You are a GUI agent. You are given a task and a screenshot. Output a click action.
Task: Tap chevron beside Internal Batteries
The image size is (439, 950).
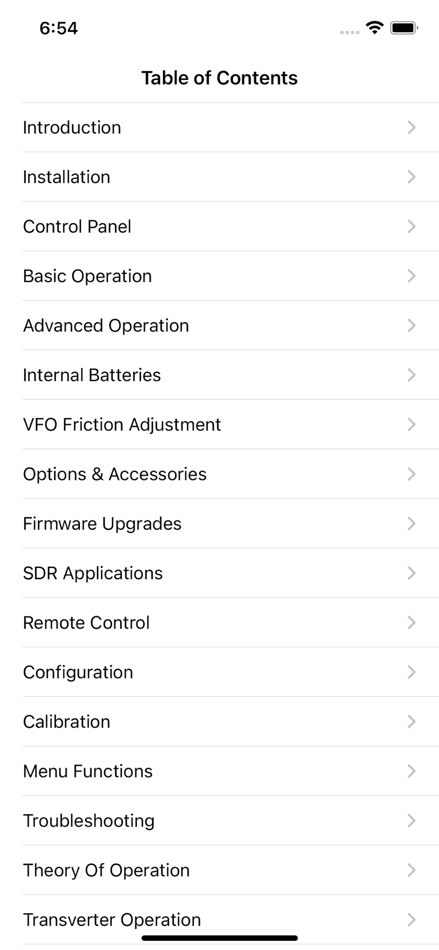coord(411,375)
